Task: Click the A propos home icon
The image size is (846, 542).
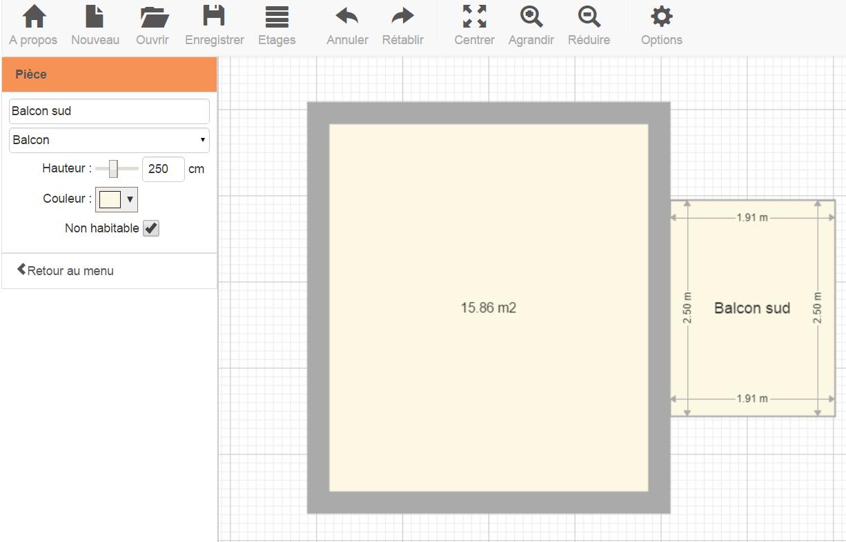Action: tap(33, 17)
